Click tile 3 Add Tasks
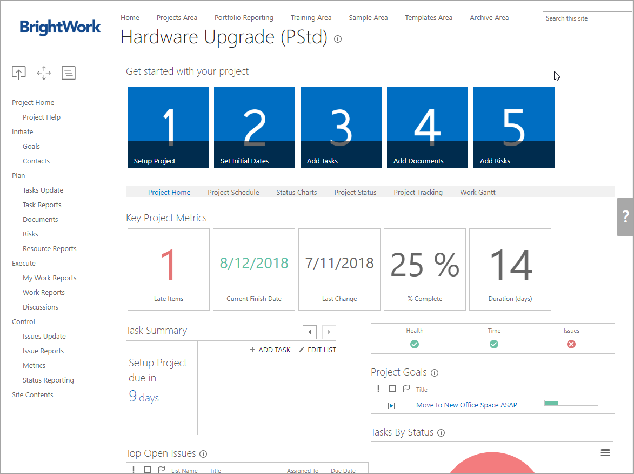This screenshot has height=474, width=634. 341,128
